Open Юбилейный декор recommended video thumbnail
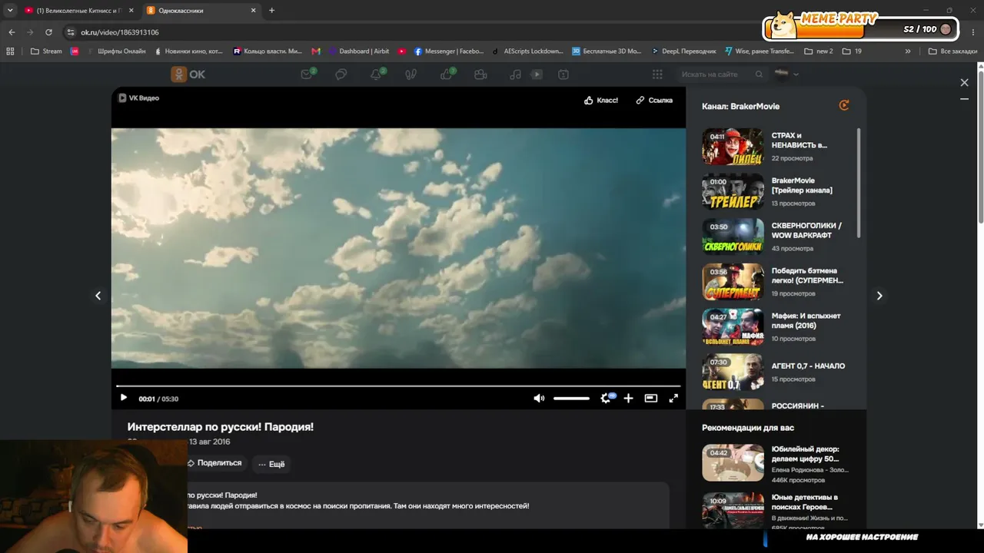The height and width of the screenshot is (553, 984). click(x=733, y=462)
